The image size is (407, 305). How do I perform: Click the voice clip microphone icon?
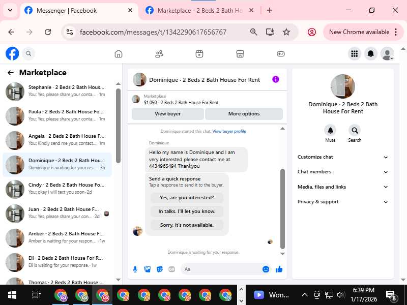[x=135, y=269]
